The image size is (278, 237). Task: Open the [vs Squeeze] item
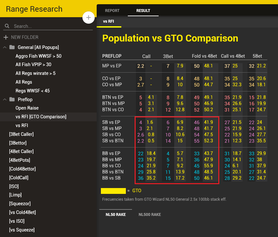[x=22, y=230]
